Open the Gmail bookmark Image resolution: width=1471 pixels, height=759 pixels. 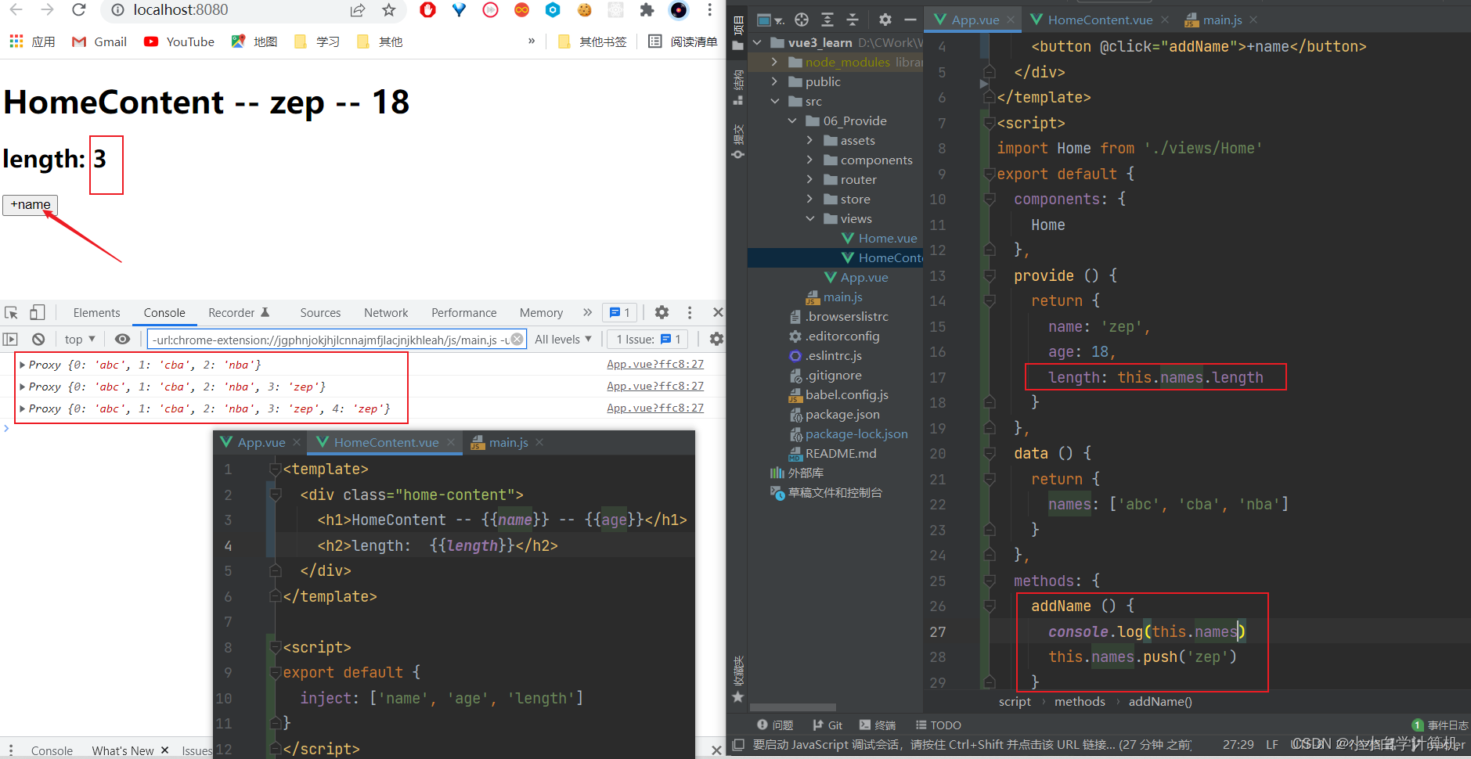99,41
